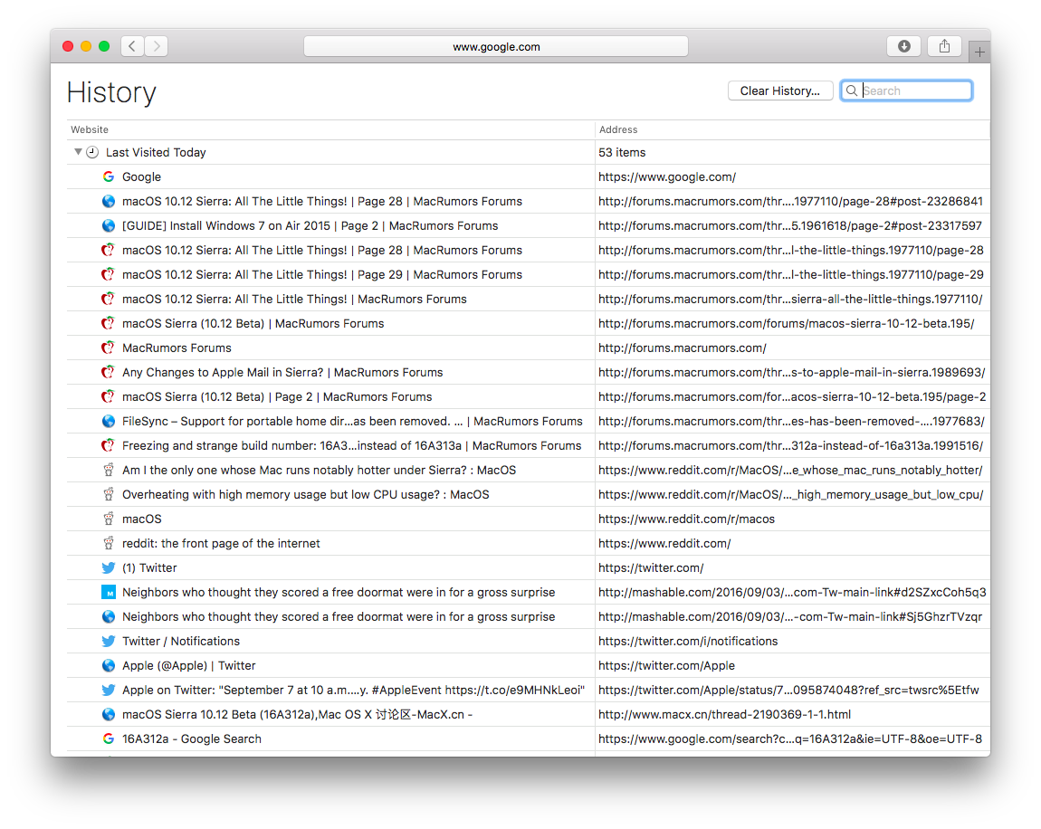1041x829 pixels.
Task: Click globe icon beside second doormat entry
Action: [x=109, y=616]
